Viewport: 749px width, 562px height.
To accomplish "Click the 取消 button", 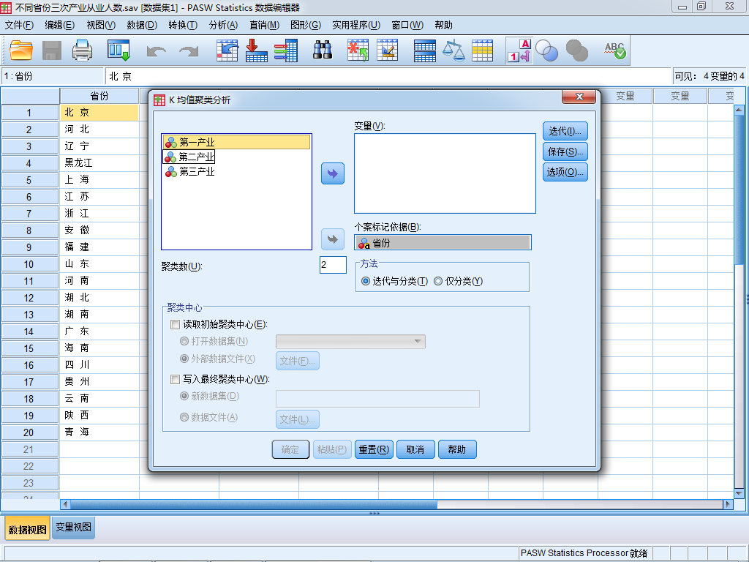I will pyautogui.click(x=415, y=449).
